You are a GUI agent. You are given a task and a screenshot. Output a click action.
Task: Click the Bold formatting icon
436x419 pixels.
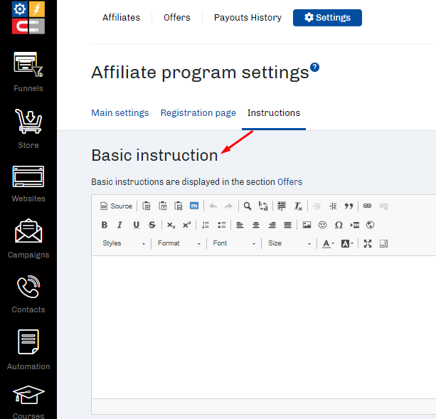pos(104,225)
